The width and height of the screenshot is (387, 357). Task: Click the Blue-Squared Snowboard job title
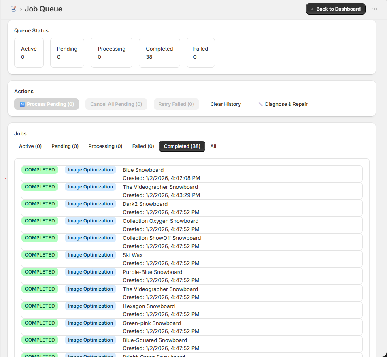point(155,340)
